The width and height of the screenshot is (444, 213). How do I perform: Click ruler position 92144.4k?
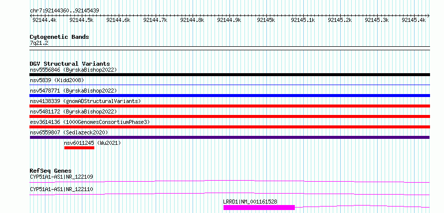tap(45, 20)
